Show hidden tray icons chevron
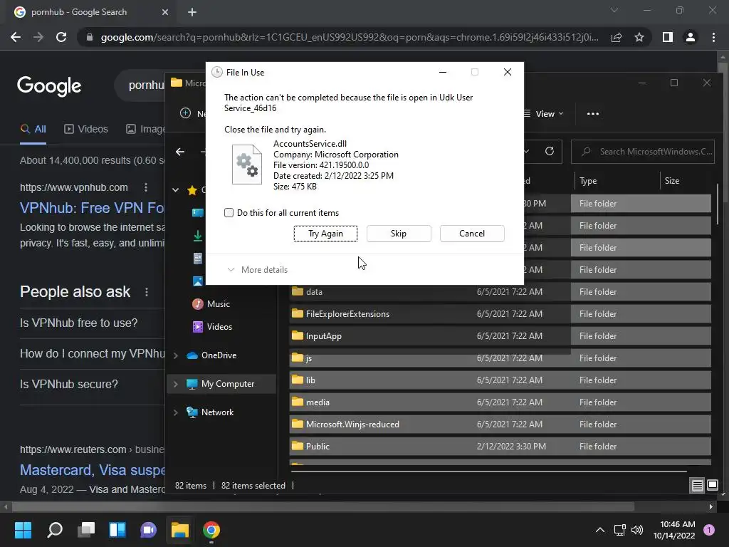The image size is (729, 547). 600,530
